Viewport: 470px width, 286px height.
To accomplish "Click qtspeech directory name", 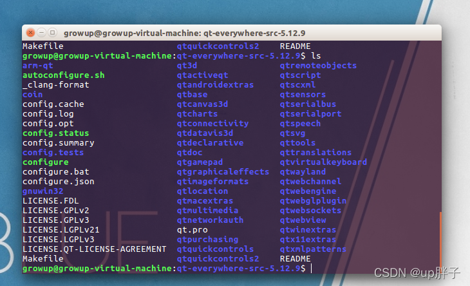I will tap(300, 123).
